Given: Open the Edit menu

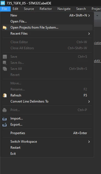Looking at the screenshot, I should 15,9.
